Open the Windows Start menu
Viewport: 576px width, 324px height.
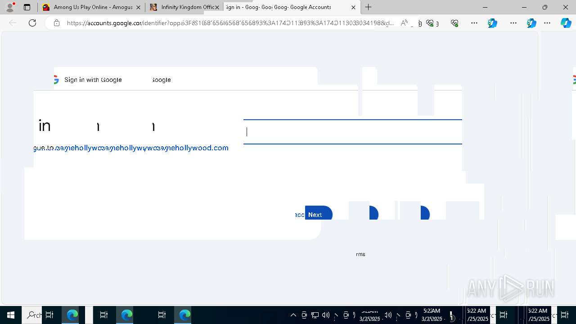coord(11,315)
